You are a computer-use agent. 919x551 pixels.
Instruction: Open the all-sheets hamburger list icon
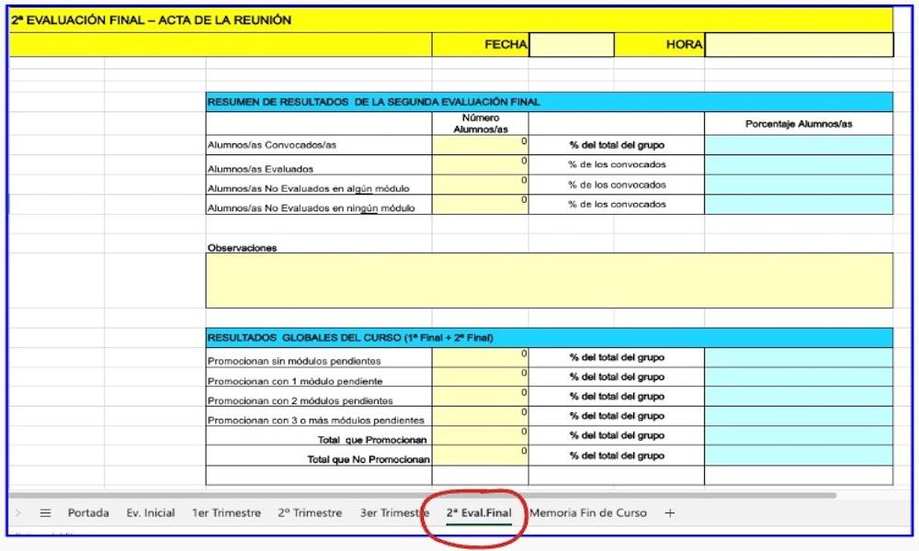coord(45,513)
